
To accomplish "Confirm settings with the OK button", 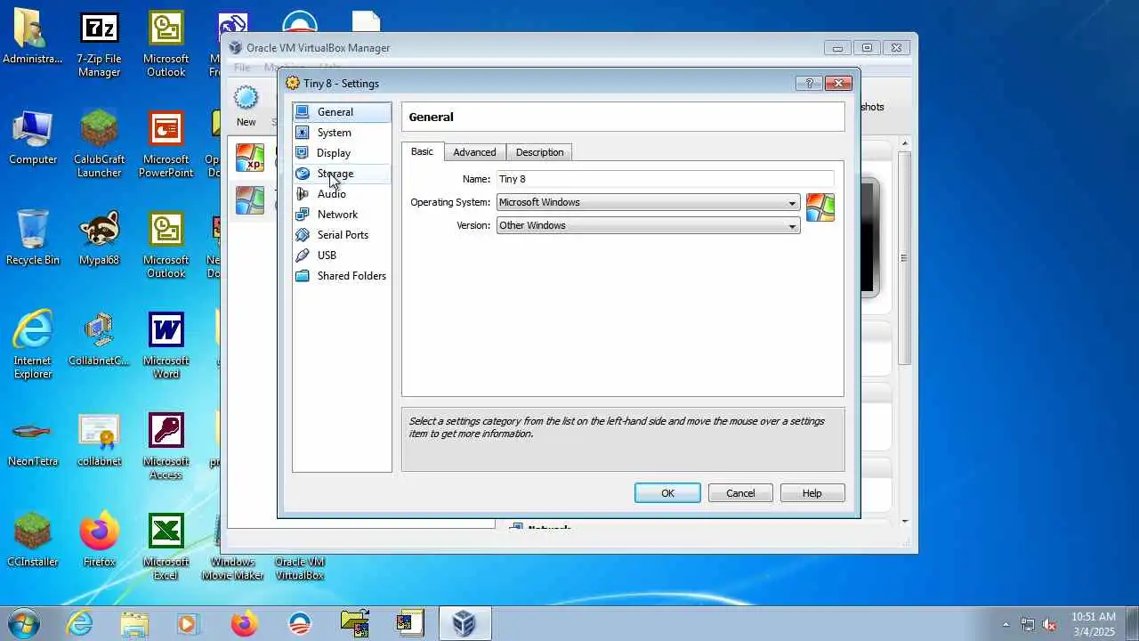I will click(667, 493).
